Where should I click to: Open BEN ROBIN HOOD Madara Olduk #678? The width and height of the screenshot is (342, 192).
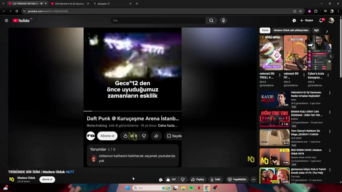(x=306, y=152)
